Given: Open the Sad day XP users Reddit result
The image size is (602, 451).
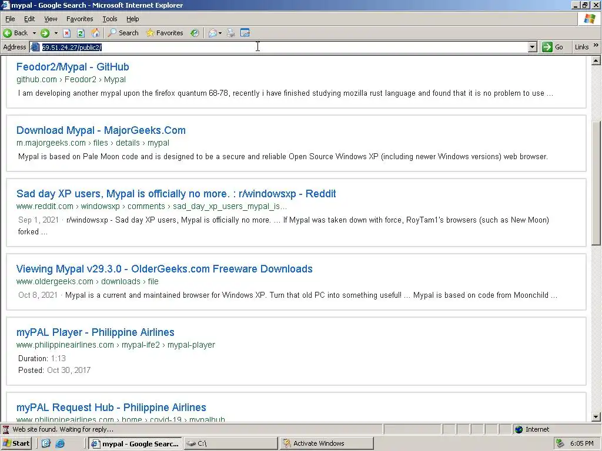Looking at the screenshot, I should point(176,194).
